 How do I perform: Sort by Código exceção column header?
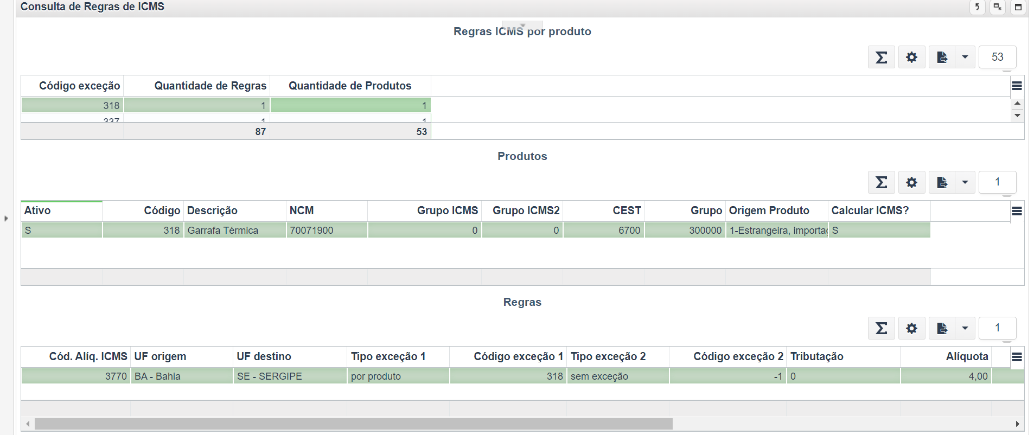(72, 86)
